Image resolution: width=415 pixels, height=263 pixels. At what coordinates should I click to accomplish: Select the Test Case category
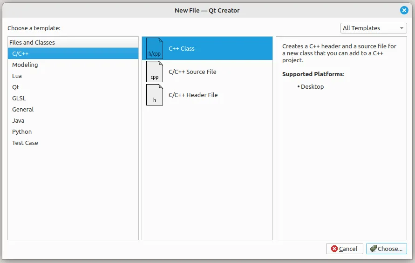[73, 143]
